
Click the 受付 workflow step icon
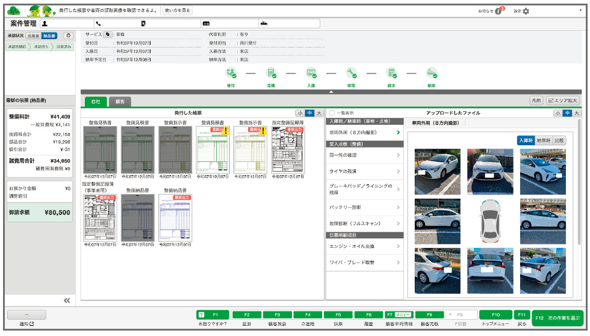(231, 73)
